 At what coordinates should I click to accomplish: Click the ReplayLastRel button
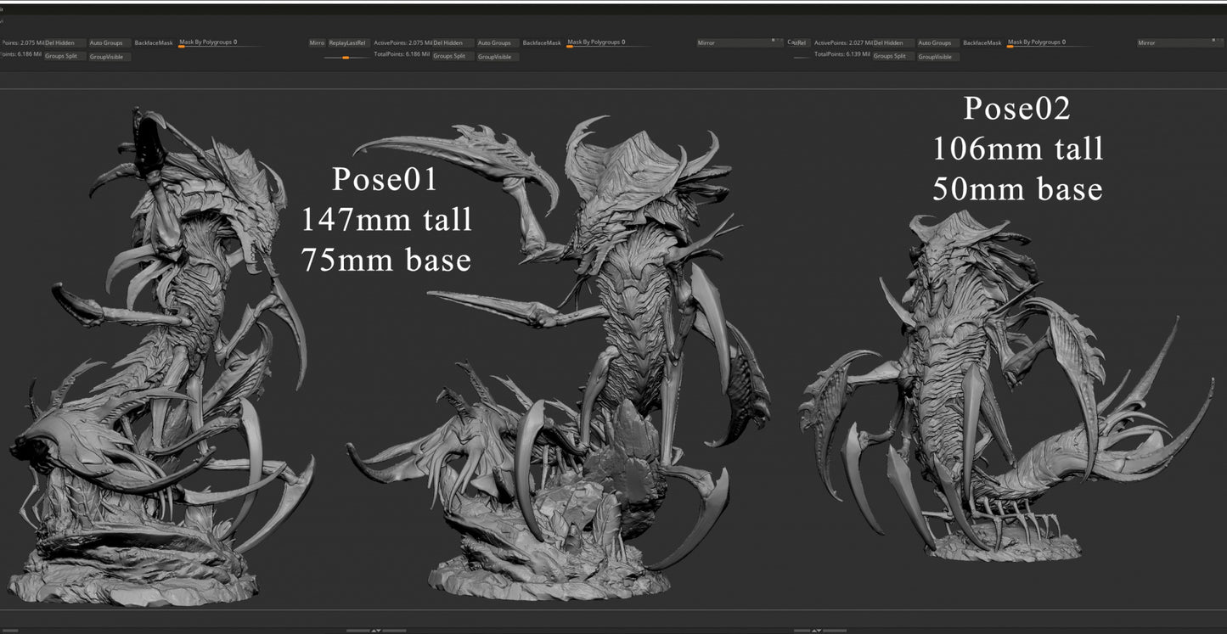pos(347,42)
